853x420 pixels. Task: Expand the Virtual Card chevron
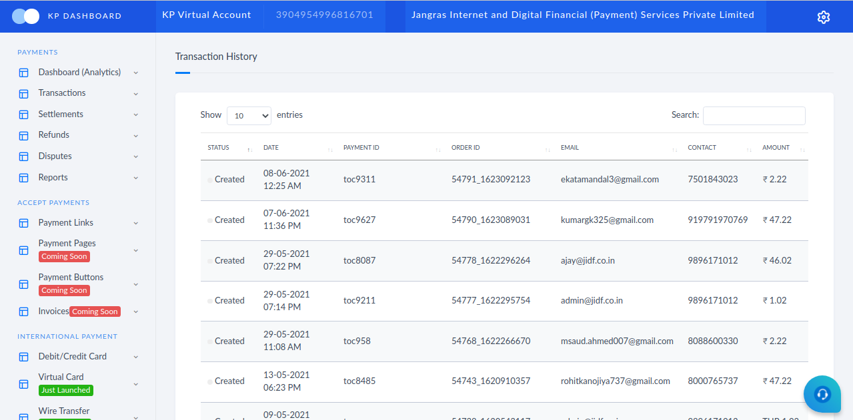(136, 384)
